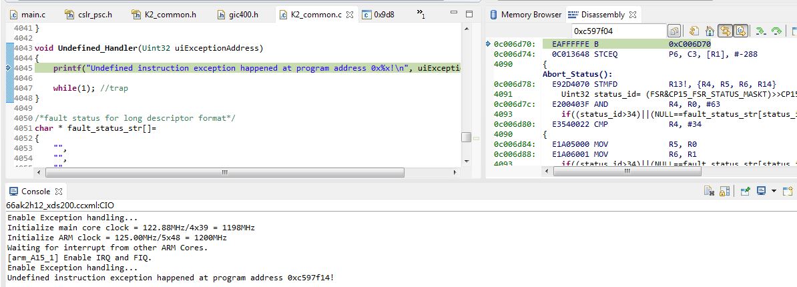Screen dimensions: 797x287
Task: Select the STCEQ instruction row at 0c006d74
Action: tap(626, 54)
